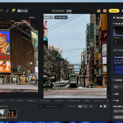Viewport: 123px width, 123px height.
Task: Collapse the 히스토그램 section
Action: click(x=114, y=24)
